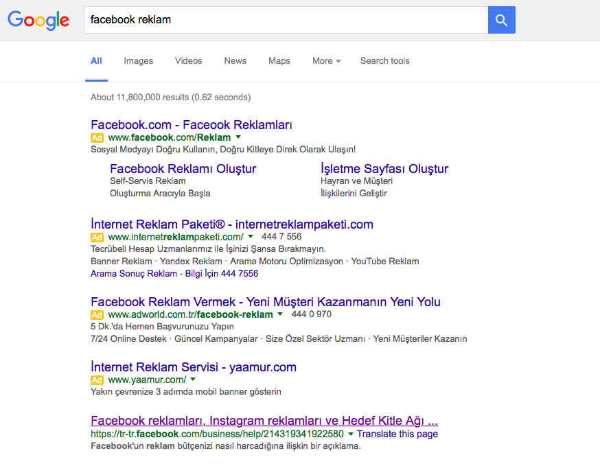Viewport: 600px width, 464px height.
Task: Click the Ad badge on the internetreklampaketi ad
Action: click(96, 238)
